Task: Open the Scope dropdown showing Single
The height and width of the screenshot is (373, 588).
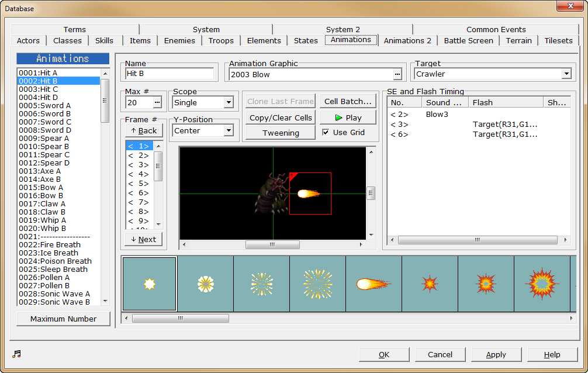Action: point(230,102)
